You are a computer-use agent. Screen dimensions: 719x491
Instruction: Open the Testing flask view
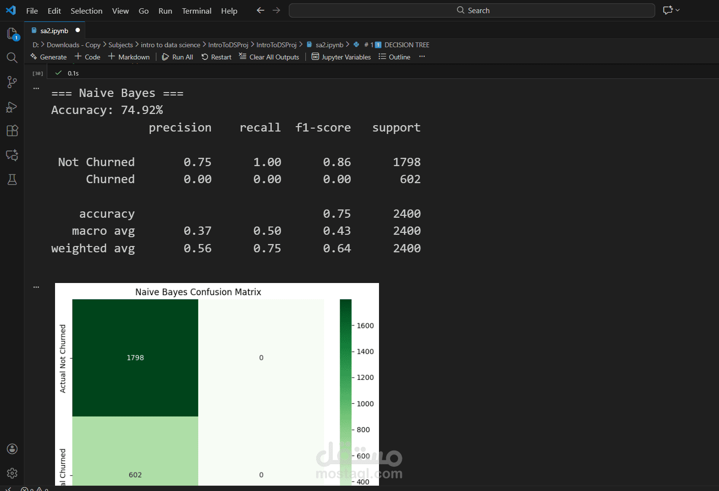[12, 180]
